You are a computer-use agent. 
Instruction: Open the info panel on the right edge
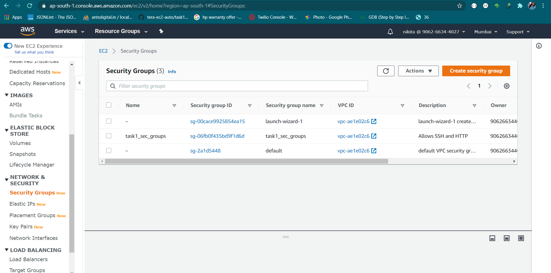[x=539, y=46]
